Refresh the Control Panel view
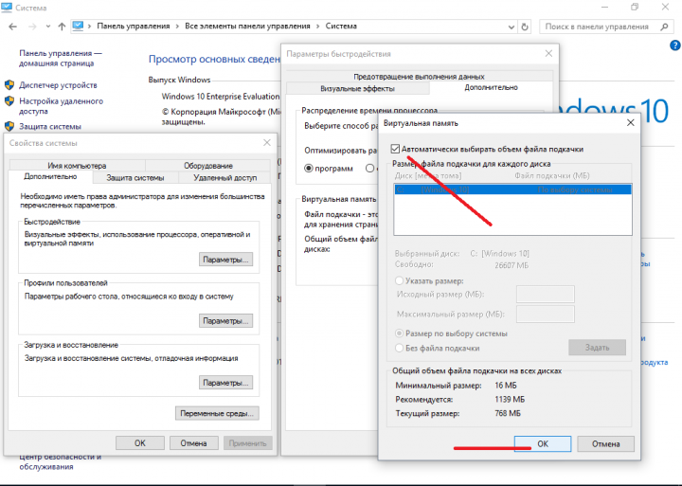Screen dimensions: 682x486 click(x=525, y=27)
